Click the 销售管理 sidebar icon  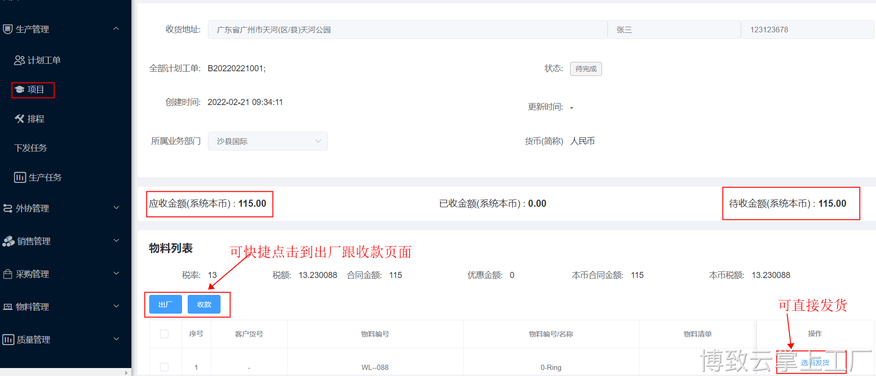(8, 241)
